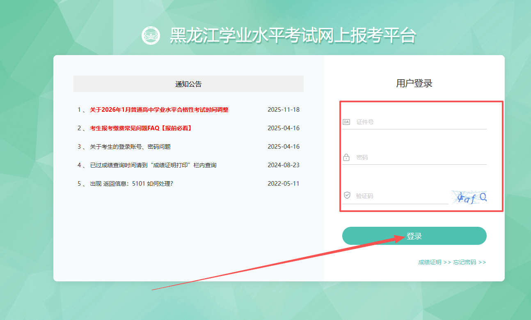Viewport: 531px width, 320px height.
Task: Click the 2022-05-11 date of the fifth notice
Action: point(283,184)
